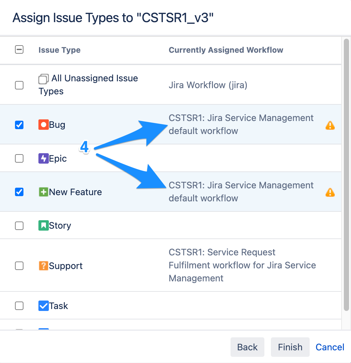This screenshot has height=363, width=351.
Task: Click the vertical scrollbar of the issue list
Action: tap(346, 175)
